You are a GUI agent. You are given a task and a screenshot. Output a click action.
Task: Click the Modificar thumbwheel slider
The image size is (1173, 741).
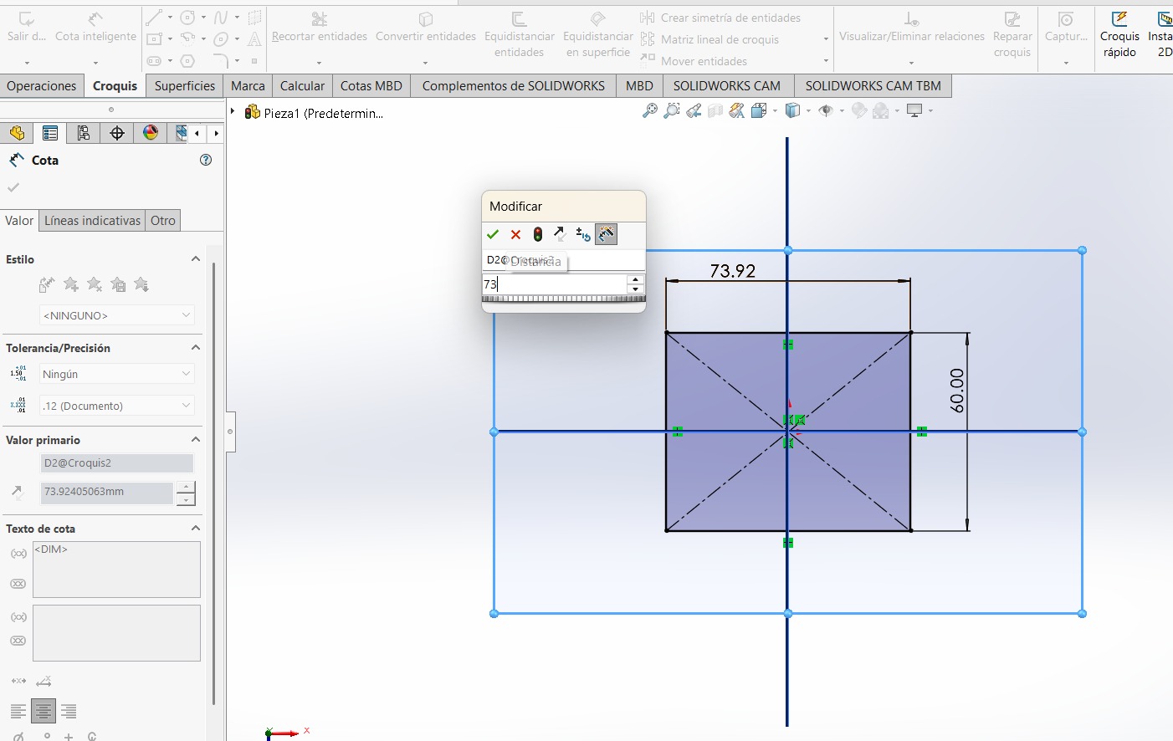click(563, 299)
